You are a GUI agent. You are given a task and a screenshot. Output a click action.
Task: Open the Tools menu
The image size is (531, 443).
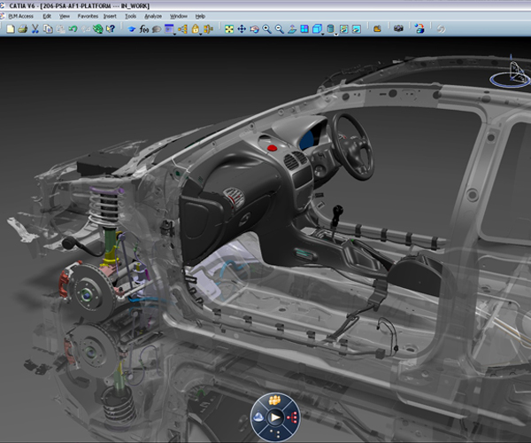(130, 16)
